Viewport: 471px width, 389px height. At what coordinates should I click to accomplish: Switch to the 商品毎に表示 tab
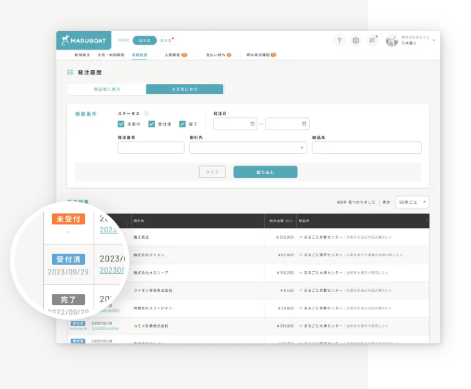pos(106,89)
